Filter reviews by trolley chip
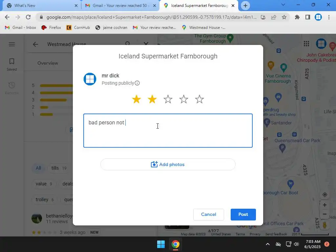 44,199
